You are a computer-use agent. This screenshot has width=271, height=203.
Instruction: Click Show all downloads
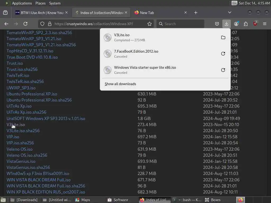point(120,84)
